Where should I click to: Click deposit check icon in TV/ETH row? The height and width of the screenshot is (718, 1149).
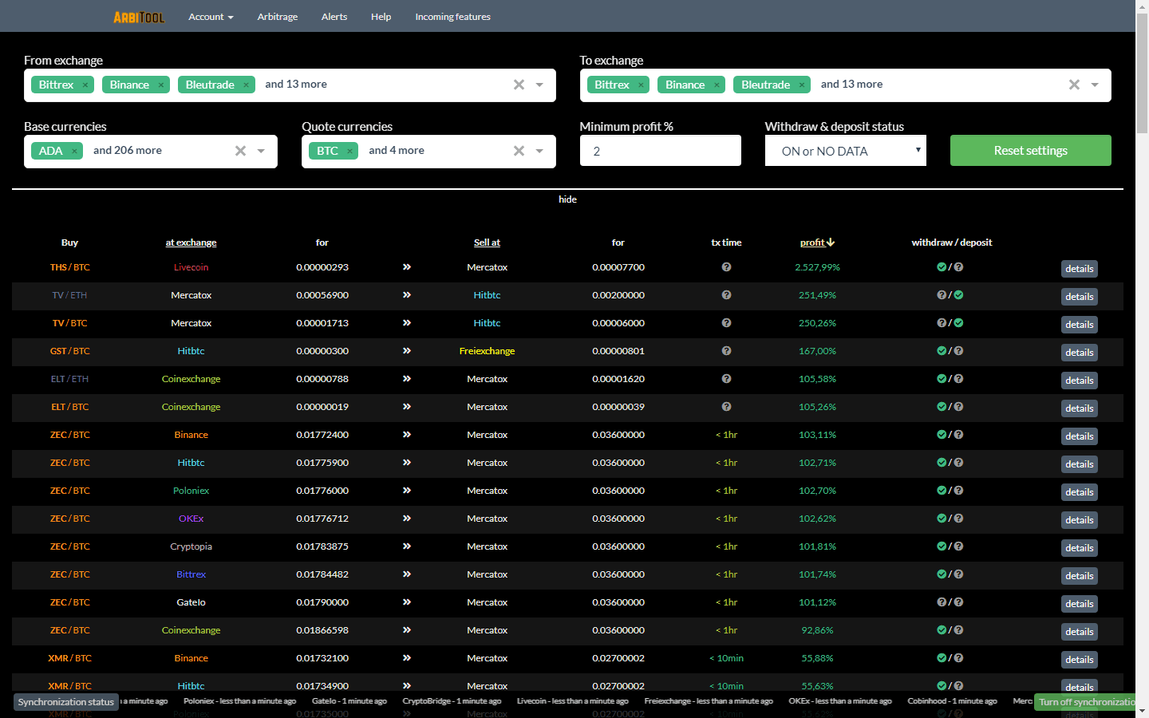(x=958, y=295)
